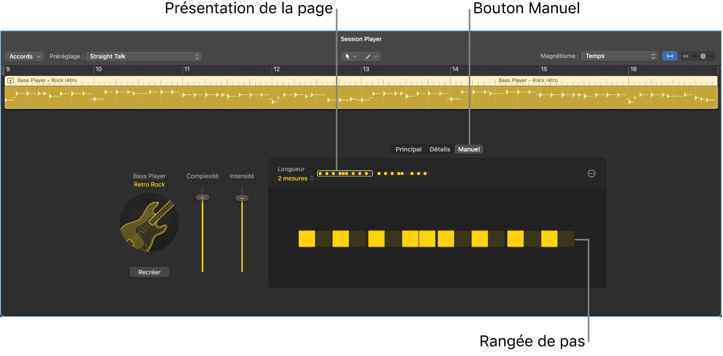Open the Détails tab
Screen dimensions: 723x356
tap(439, 149)
